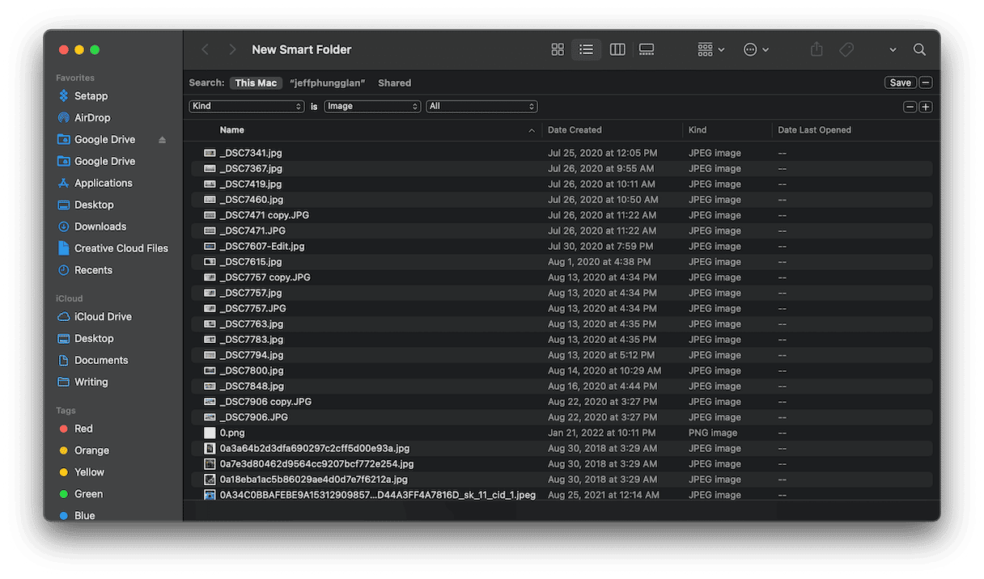The height and width of the screenshot is (579, 984).
Task: Save the smart folder search
Action: (900, 82)
